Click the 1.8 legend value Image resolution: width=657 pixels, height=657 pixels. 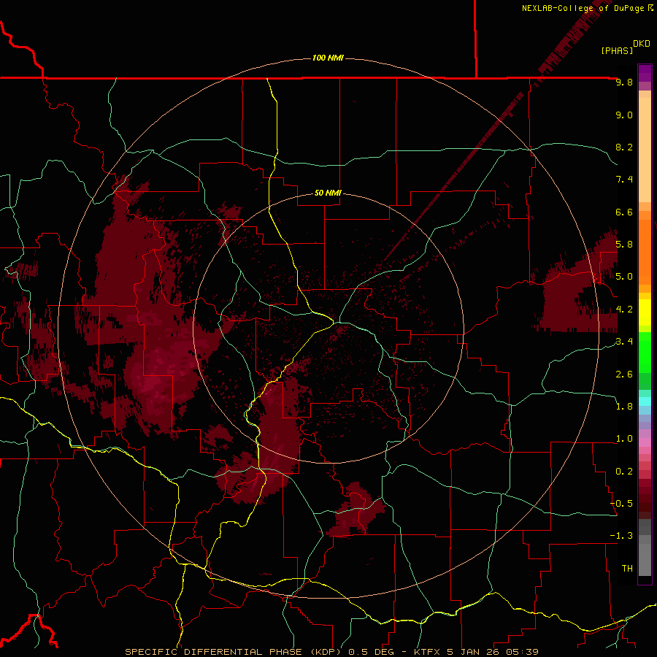tap(624, 407)
